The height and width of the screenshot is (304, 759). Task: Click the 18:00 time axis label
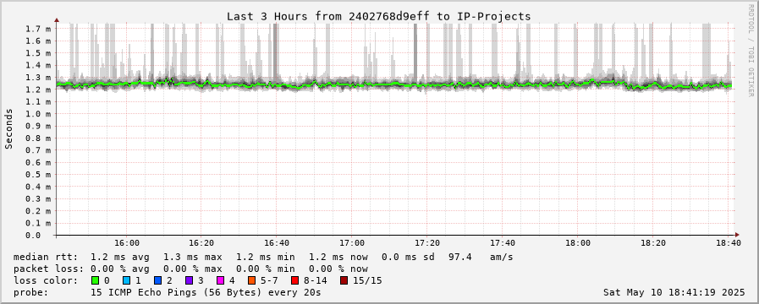pos(577,243)
